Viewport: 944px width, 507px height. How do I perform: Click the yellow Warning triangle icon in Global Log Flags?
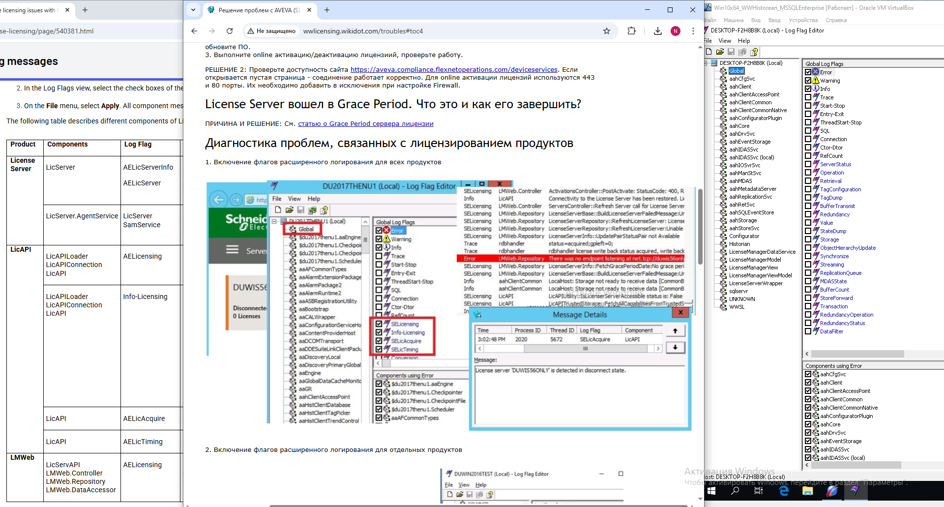coord(816,81)
